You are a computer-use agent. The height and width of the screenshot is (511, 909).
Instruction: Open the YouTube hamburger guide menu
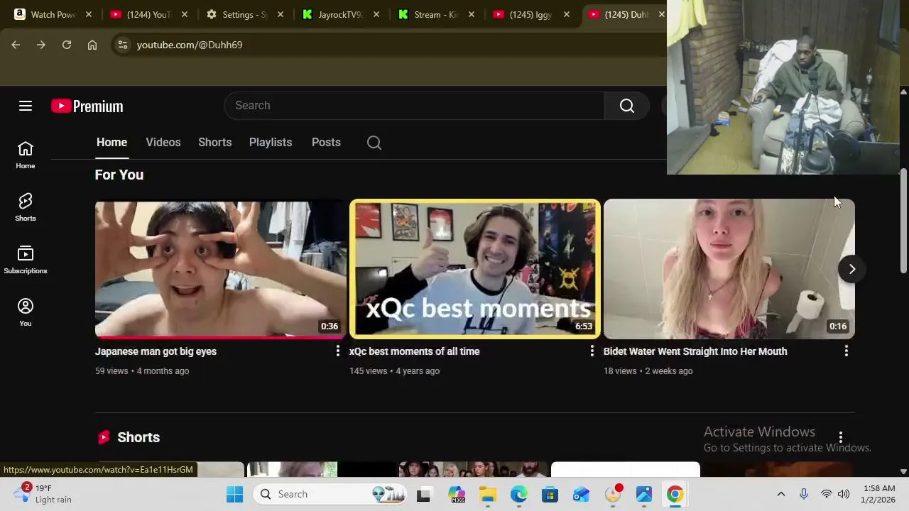[26, 106]
